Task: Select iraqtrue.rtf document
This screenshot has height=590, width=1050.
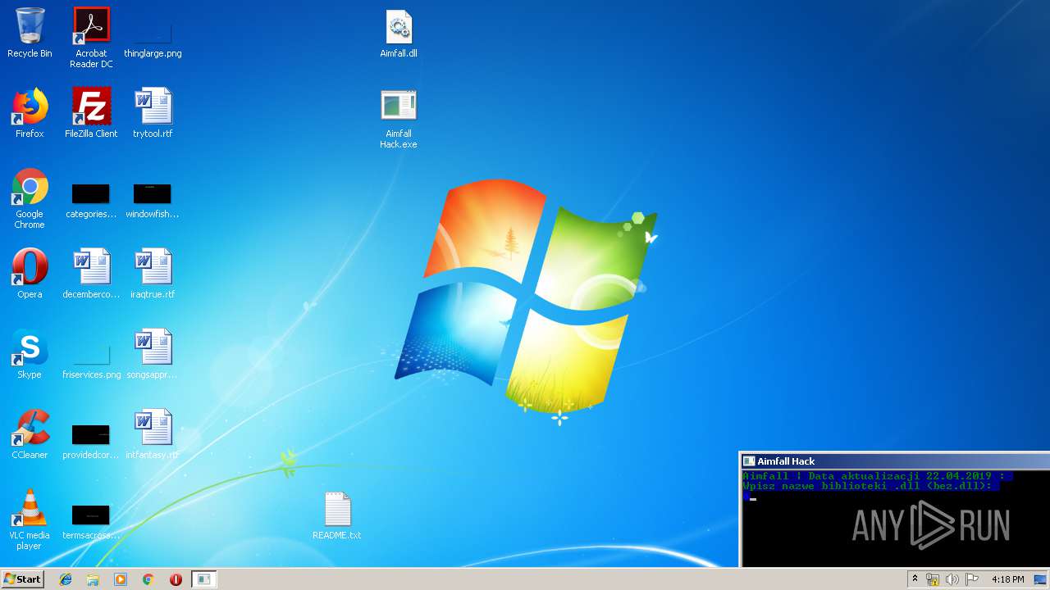Action: tap(153, 275)
